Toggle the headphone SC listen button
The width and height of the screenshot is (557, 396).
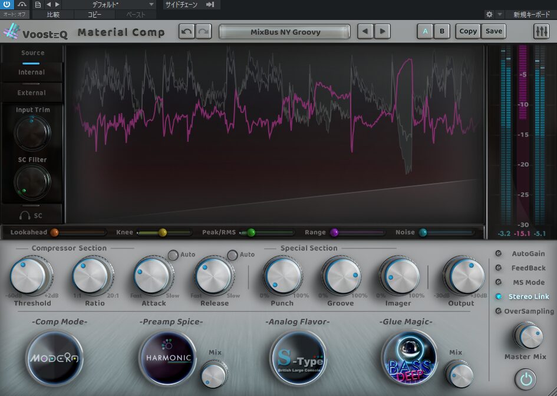(32, 216)
